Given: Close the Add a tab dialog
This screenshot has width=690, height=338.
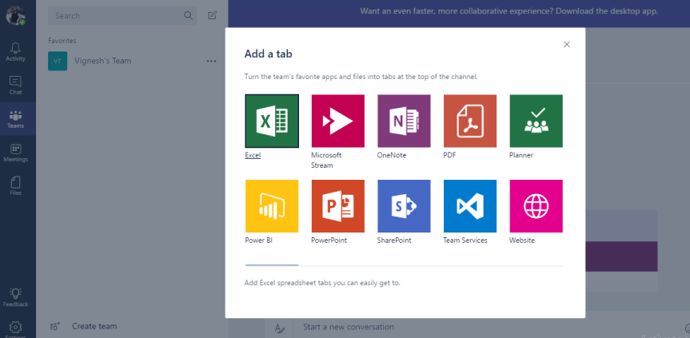Looking at the screenshot, I should 567,45.
